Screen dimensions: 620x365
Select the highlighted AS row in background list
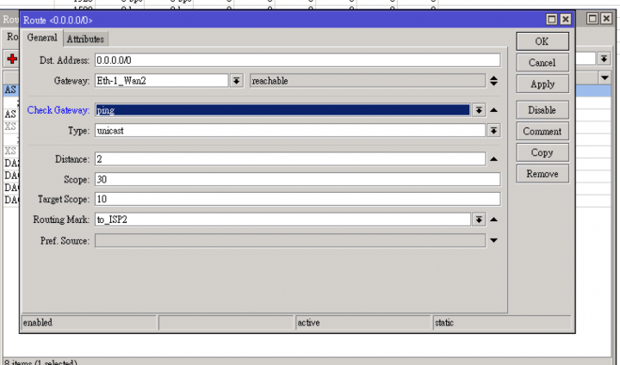click(x=10, y=90)
